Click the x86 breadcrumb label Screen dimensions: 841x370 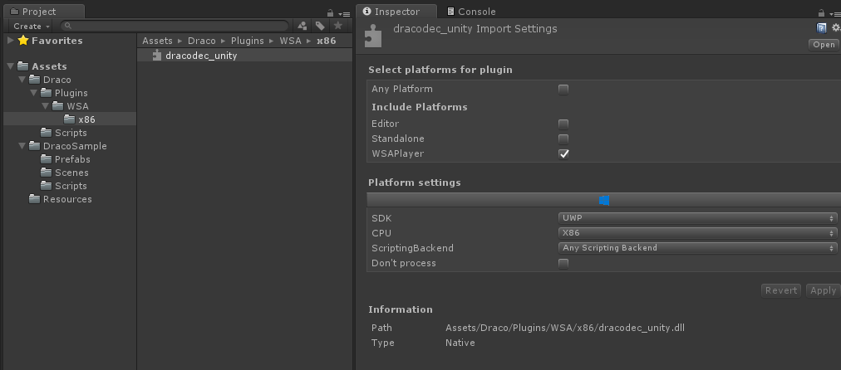coord(326,41)
